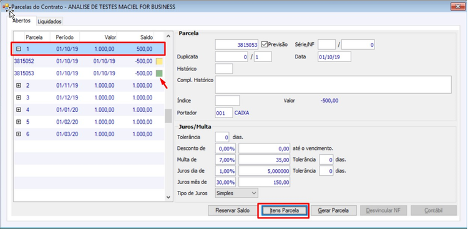Expand parcela 4 row
This screenshot has height=230, width=468.
(x=19, y=109)
